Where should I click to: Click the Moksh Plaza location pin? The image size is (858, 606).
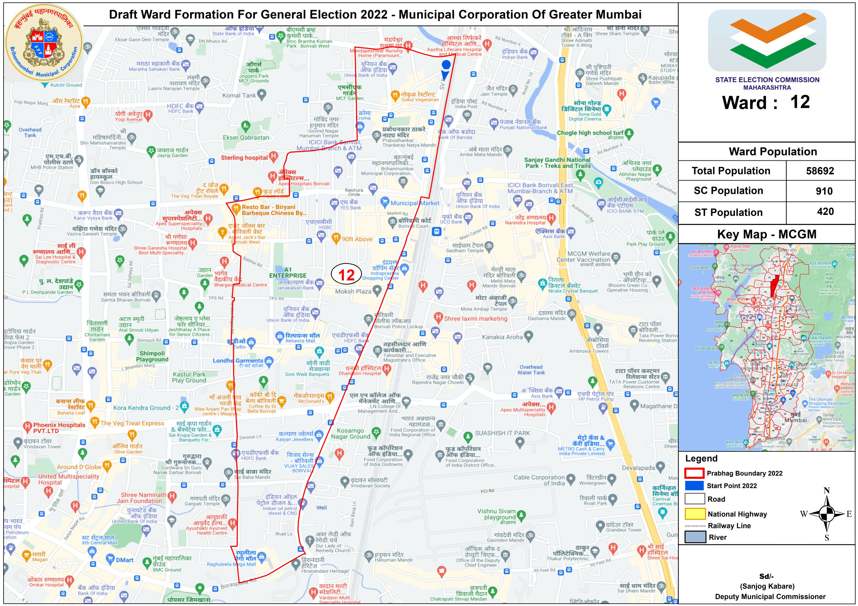[377, 290]
